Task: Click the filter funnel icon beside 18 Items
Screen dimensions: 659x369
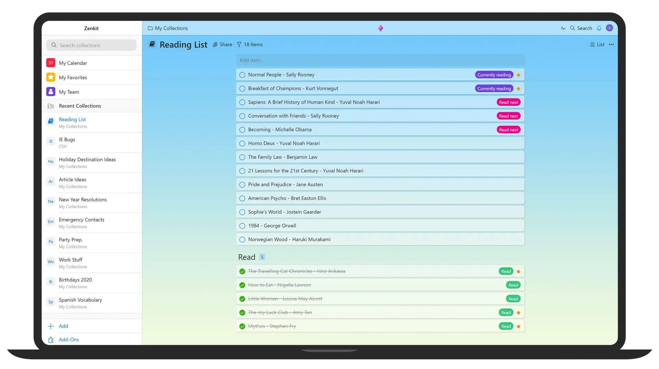Action: point(239,45)
